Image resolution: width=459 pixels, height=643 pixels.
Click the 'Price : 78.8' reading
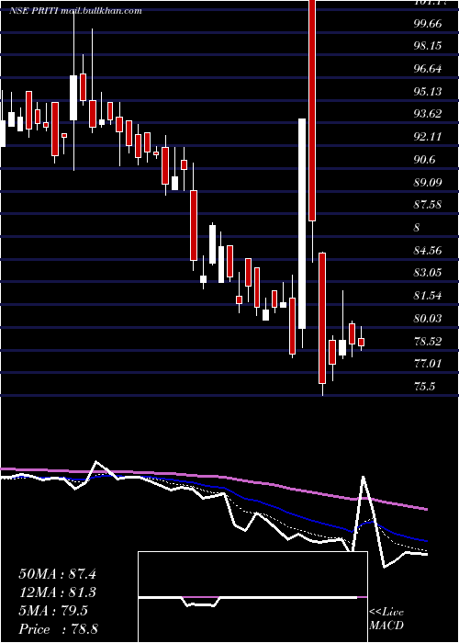click(x=58, y=629)
